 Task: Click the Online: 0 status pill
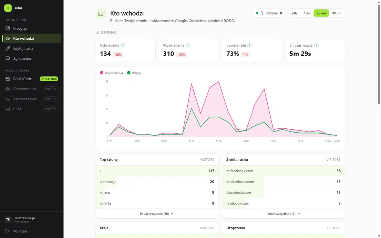pos(269,13)
